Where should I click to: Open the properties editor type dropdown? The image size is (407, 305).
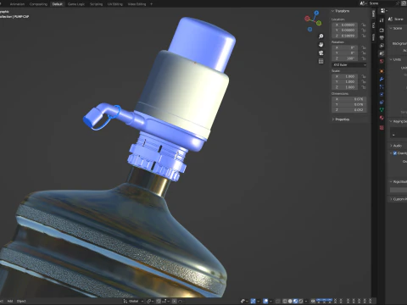384,11
